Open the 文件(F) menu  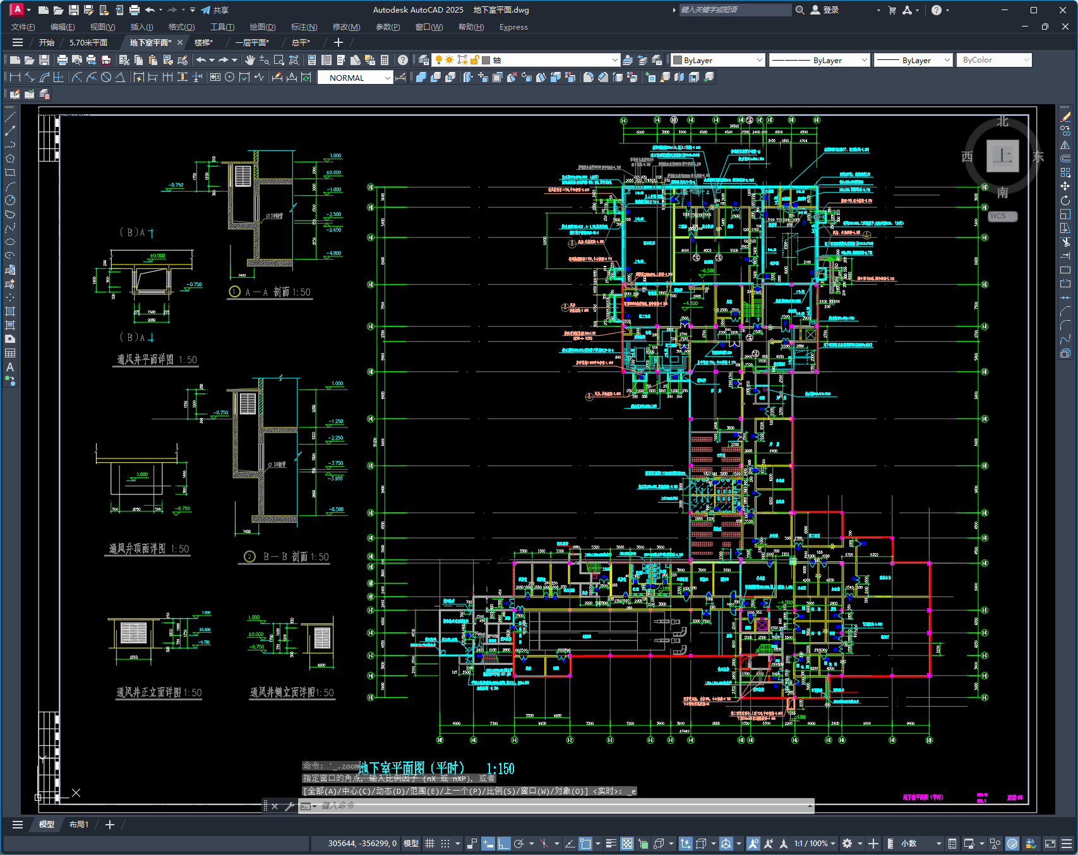23,27
